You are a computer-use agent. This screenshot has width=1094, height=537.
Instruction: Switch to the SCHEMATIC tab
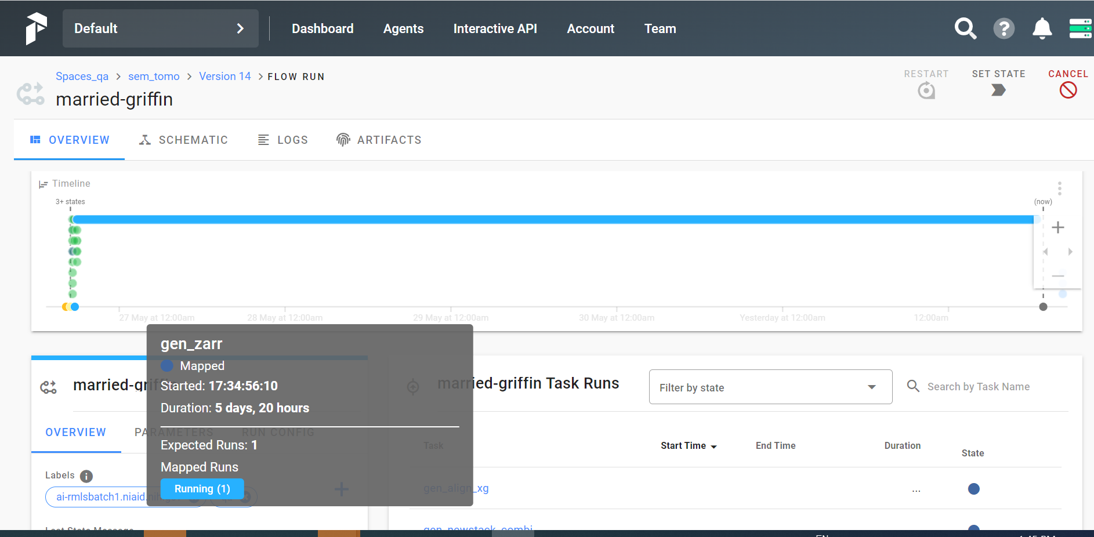pos(183,140)
